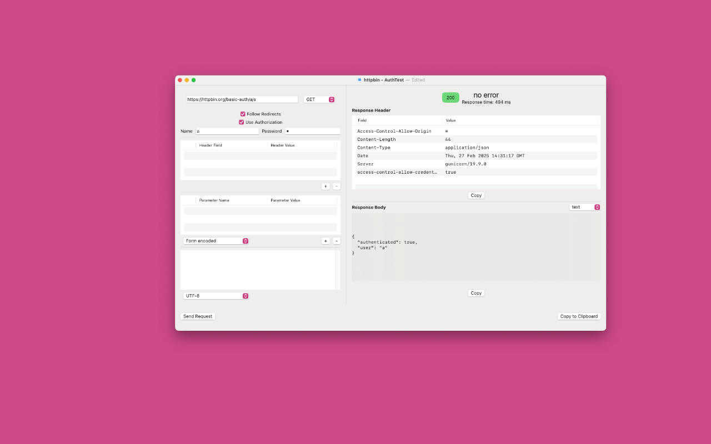Screen dimensions: 711x444
Task: Add a new header field row
Action: click(326, 186)
